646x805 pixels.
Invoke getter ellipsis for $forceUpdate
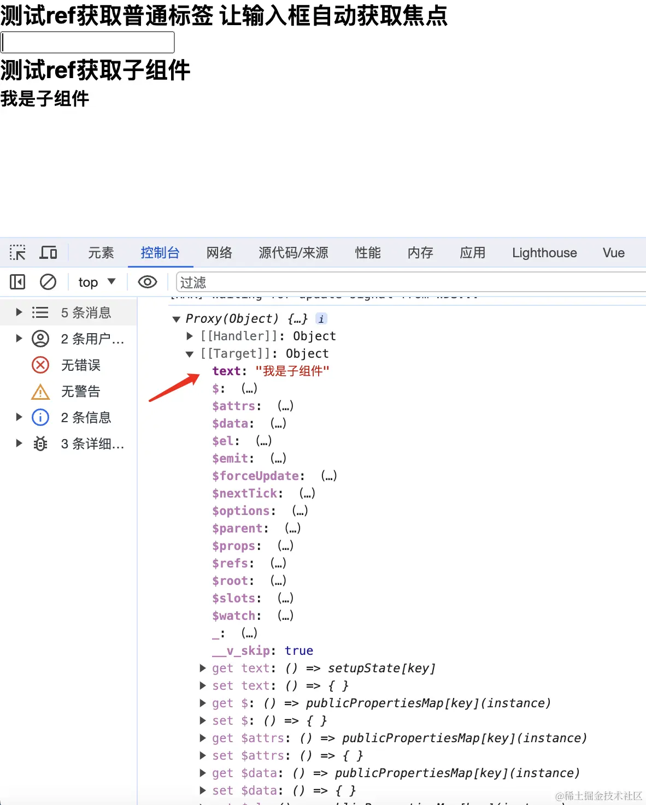(x=329, y=476)
